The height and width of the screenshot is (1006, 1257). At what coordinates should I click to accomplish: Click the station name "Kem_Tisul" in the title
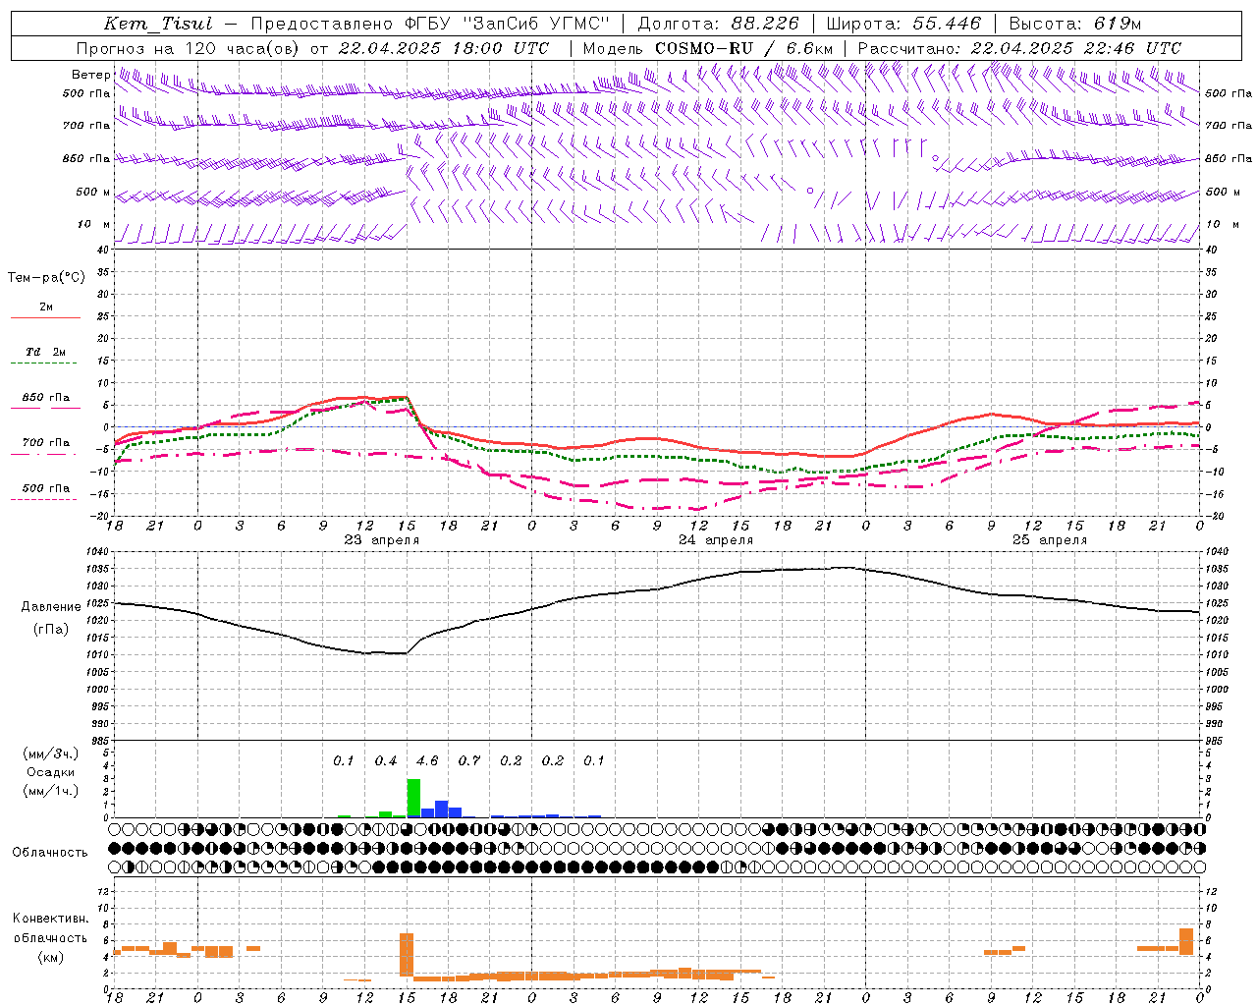coord(158,24)
